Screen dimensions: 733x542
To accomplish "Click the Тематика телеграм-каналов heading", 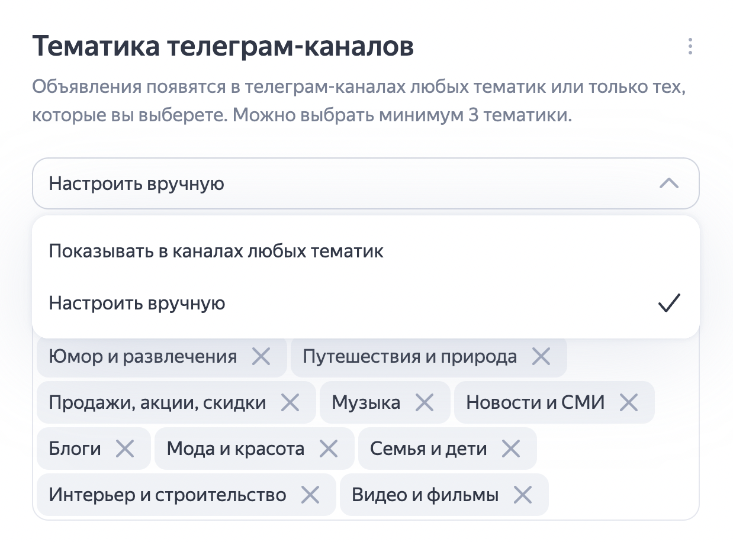I will pyautogui.click(x=223, y=46).
